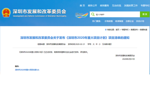Click the English title Development and Reform Commission

[x=40, y=16]
